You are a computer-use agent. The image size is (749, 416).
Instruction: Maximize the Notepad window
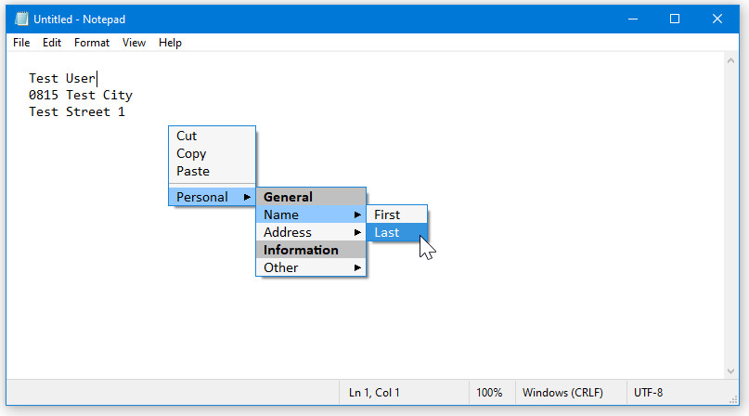click(x=675, y=19)
